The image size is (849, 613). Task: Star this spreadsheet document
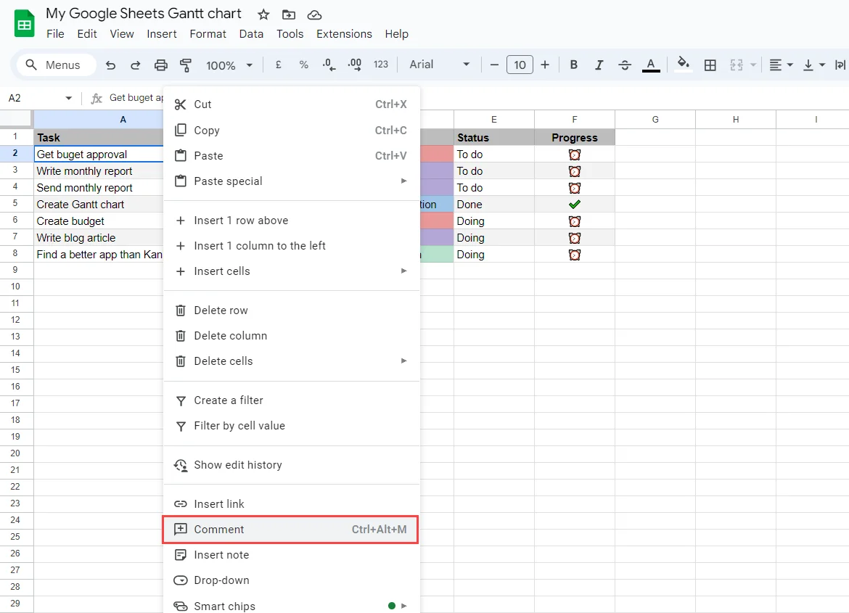click(x=263, y=15)
